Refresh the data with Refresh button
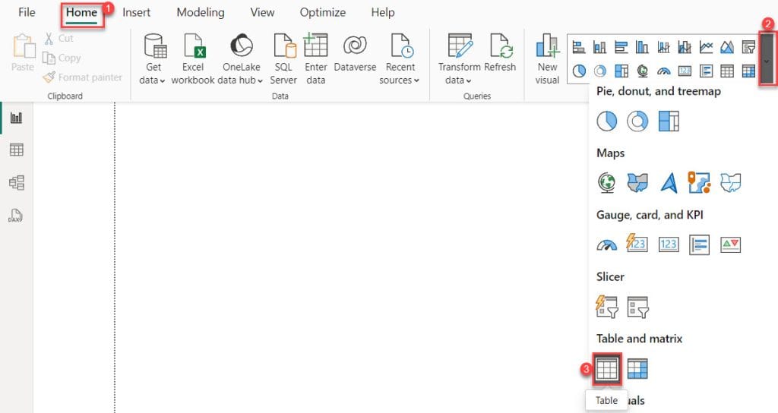Viewport: 778px width, 413px height. point(500,53)
